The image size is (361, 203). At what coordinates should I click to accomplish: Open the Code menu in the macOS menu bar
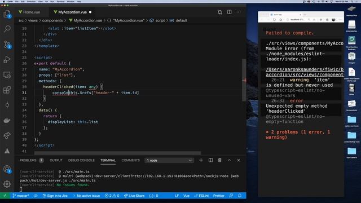[x=10, y=1]
